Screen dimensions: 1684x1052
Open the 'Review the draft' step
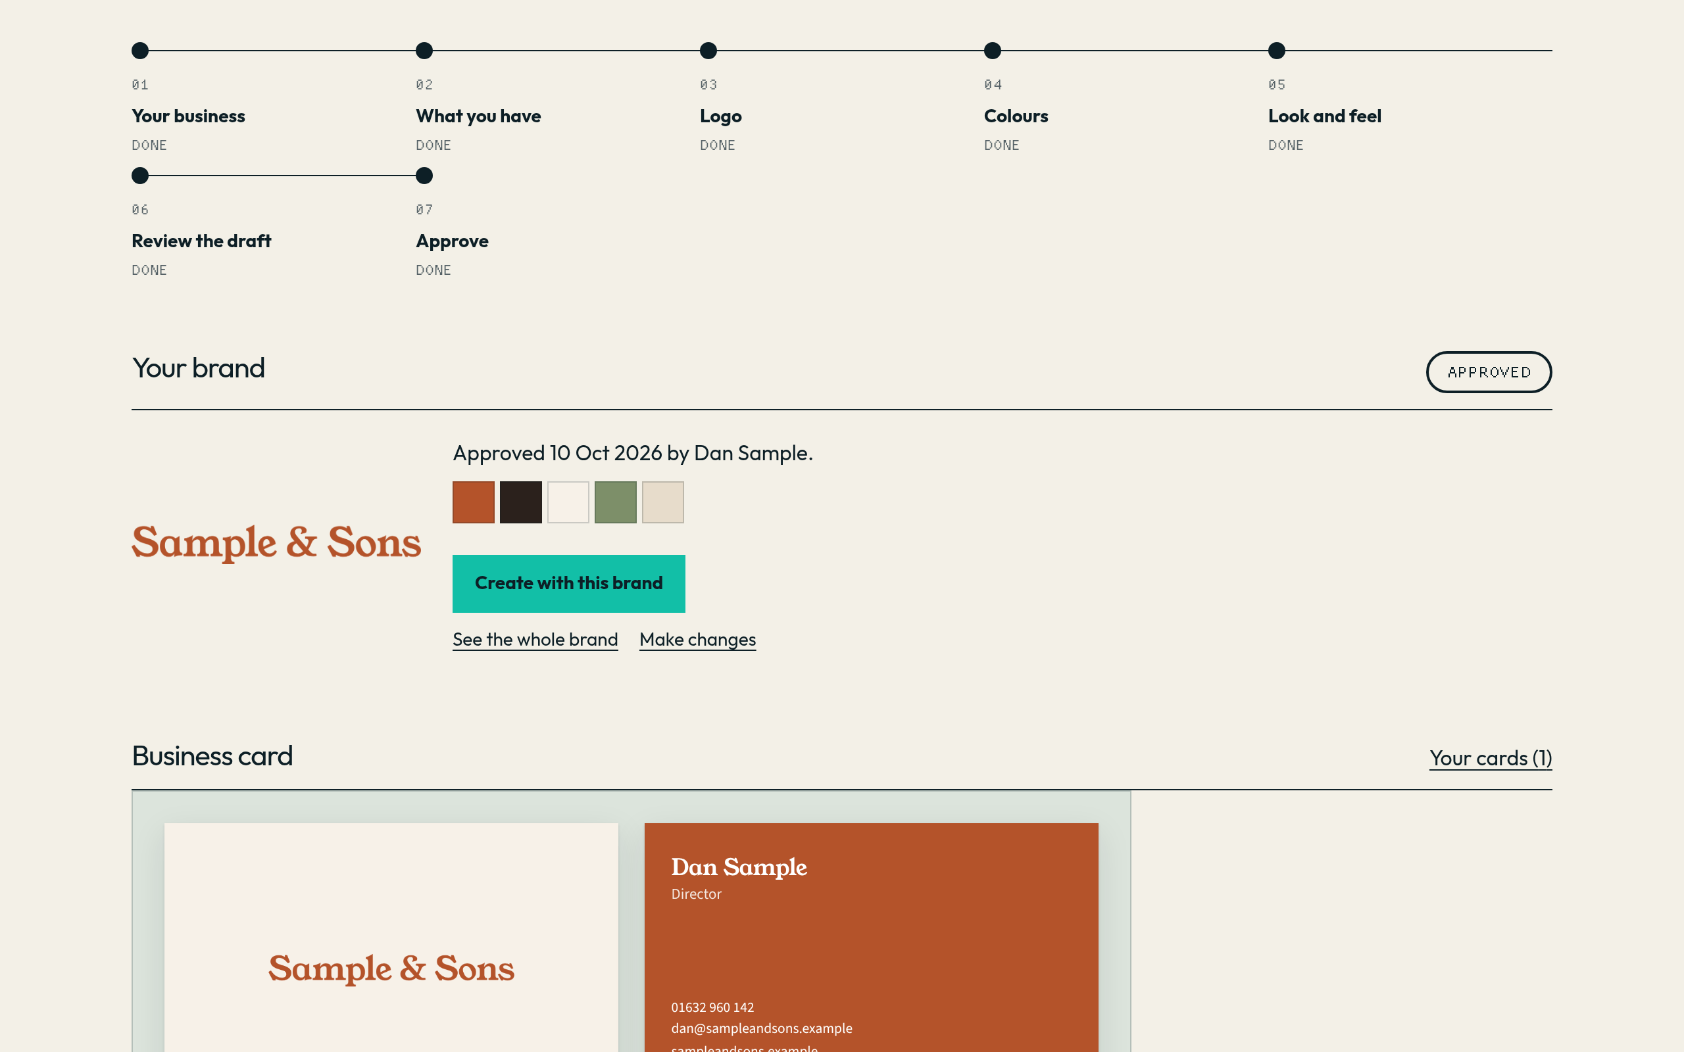tap(201, 241)
